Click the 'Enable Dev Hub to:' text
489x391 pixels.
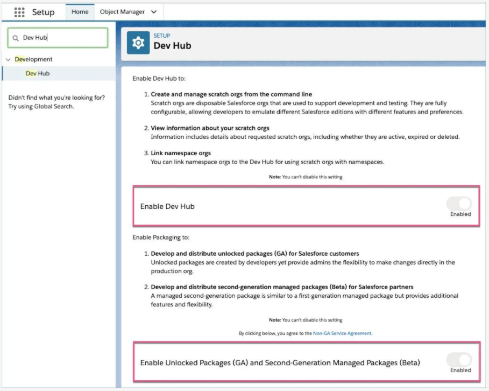(159, 79)
